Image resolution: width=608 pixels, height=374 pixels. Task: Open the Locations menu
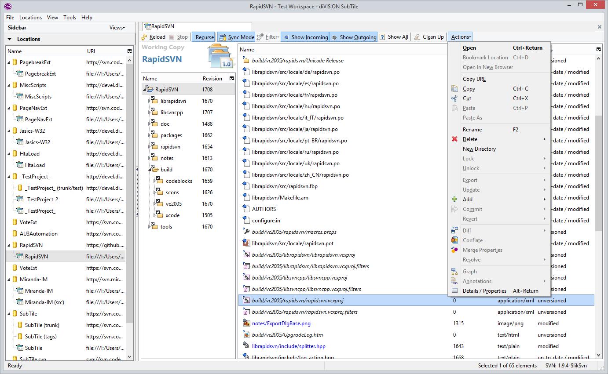(30, 17)
